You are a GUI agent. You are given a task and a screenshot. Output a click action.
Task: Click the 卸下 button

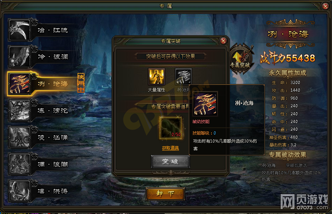pos(165,193)
